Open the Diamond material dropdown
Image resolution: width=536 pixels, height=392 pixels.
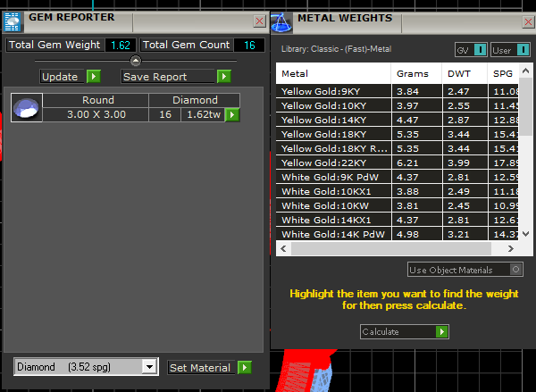[x=149, y=367]
